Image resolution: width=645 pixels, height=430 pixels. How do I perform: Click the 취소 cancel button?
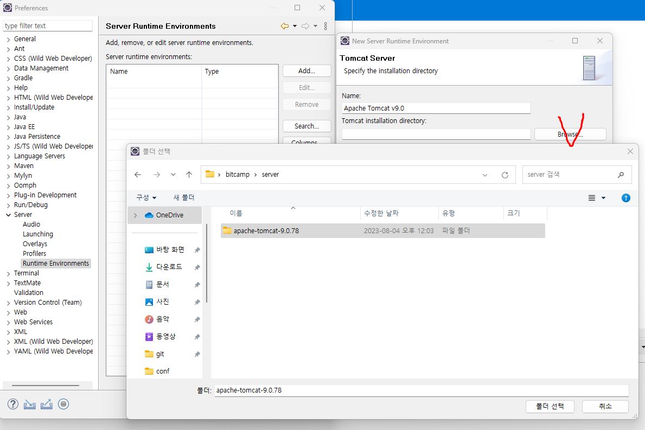point(605,406)
